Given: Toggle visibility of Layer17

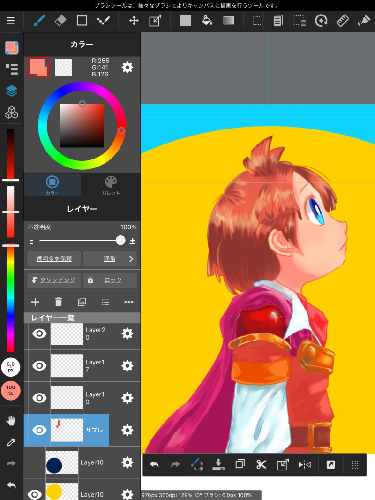Looking at the screenshot, I should pyautogui.click(x=39, y=366).
